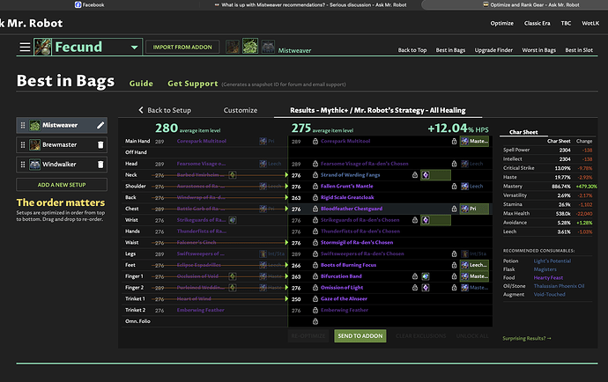The image size is (608, 382).
Task: Select the Windwalker setup in sidebar
Action: pyautogui.click(x=62, y=165)
